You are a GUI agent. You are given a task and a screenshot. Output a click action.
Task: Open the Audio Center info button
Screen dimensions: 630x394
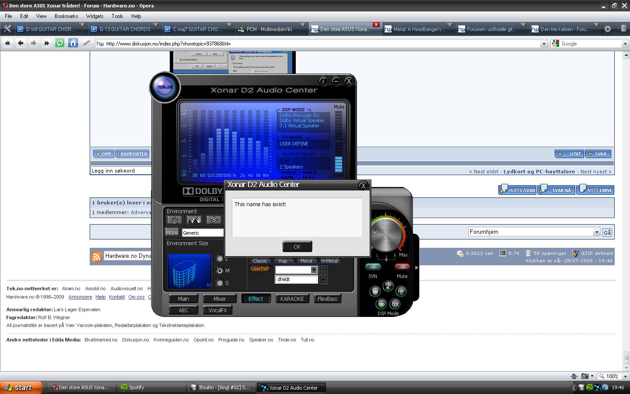point(323,81)
